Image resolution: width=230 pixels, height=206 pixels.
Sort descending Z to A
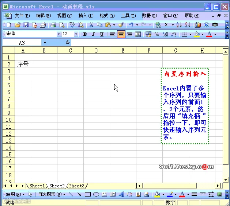[188, 25]
